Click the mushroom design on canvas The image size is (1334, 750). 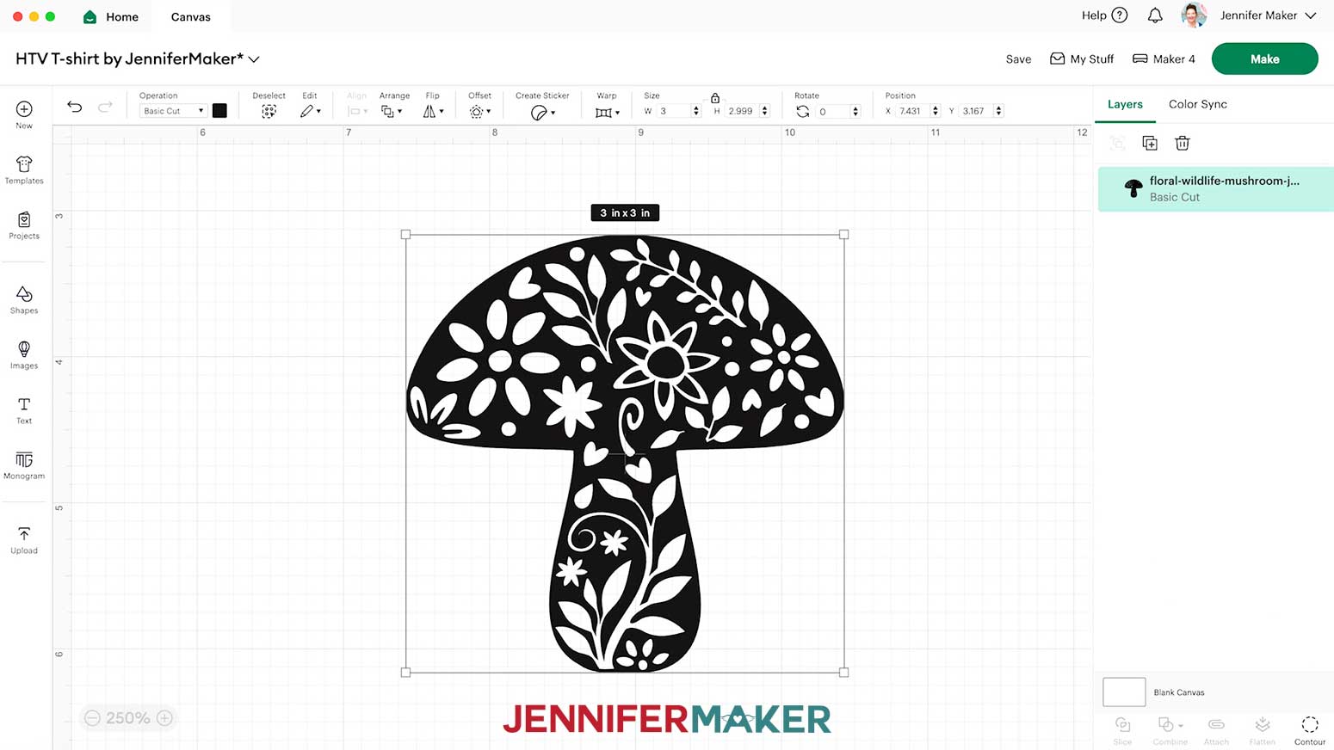625,453
